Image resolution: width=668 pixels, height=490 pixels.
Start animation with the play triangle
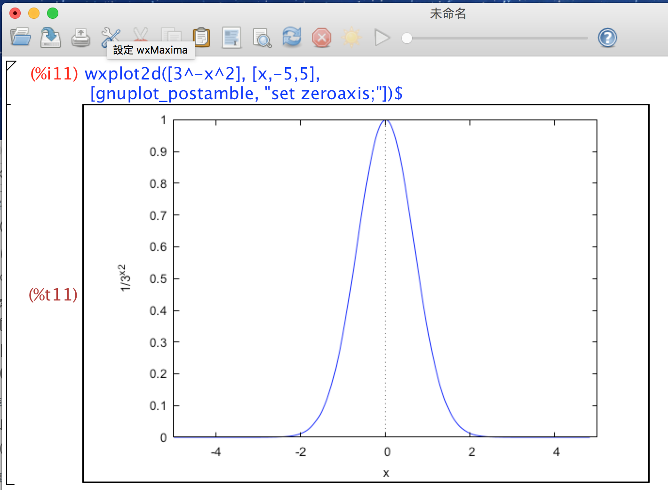tap(382, 38)
